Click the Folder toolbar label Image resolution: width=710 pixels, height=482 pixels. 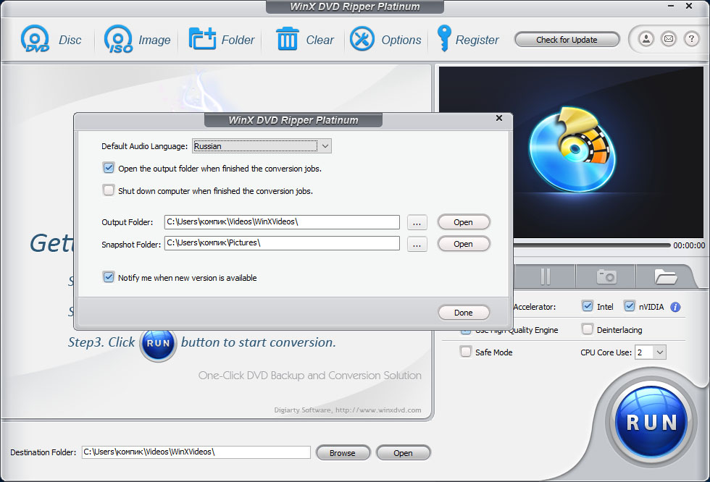[238, 40]
